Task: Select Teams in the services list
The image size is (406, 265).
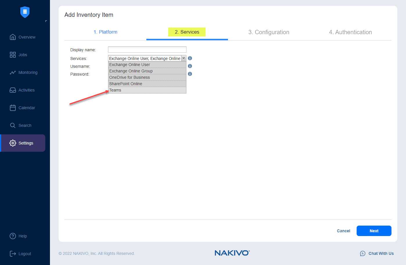Action: click(115, 90)
